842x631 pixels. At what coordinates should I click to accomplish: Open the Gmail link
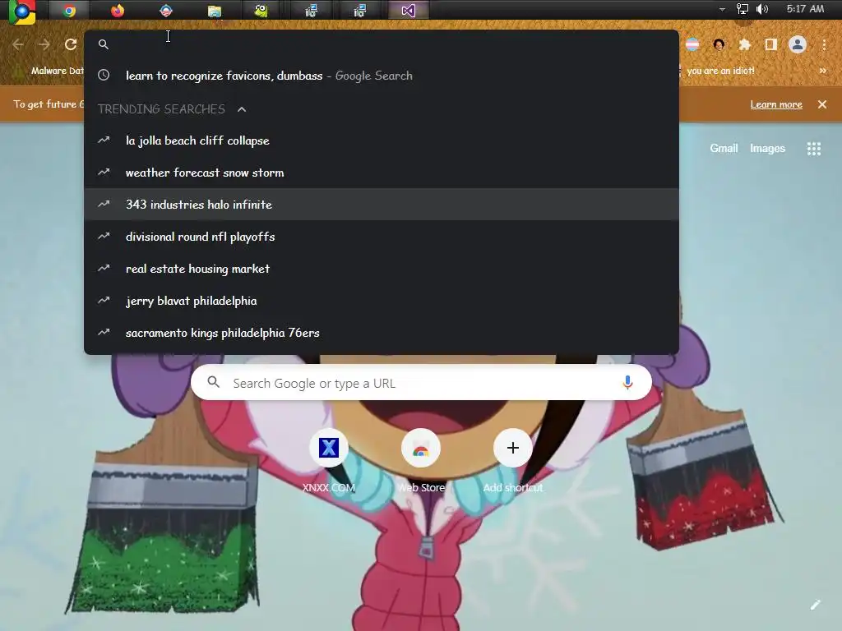724,148
